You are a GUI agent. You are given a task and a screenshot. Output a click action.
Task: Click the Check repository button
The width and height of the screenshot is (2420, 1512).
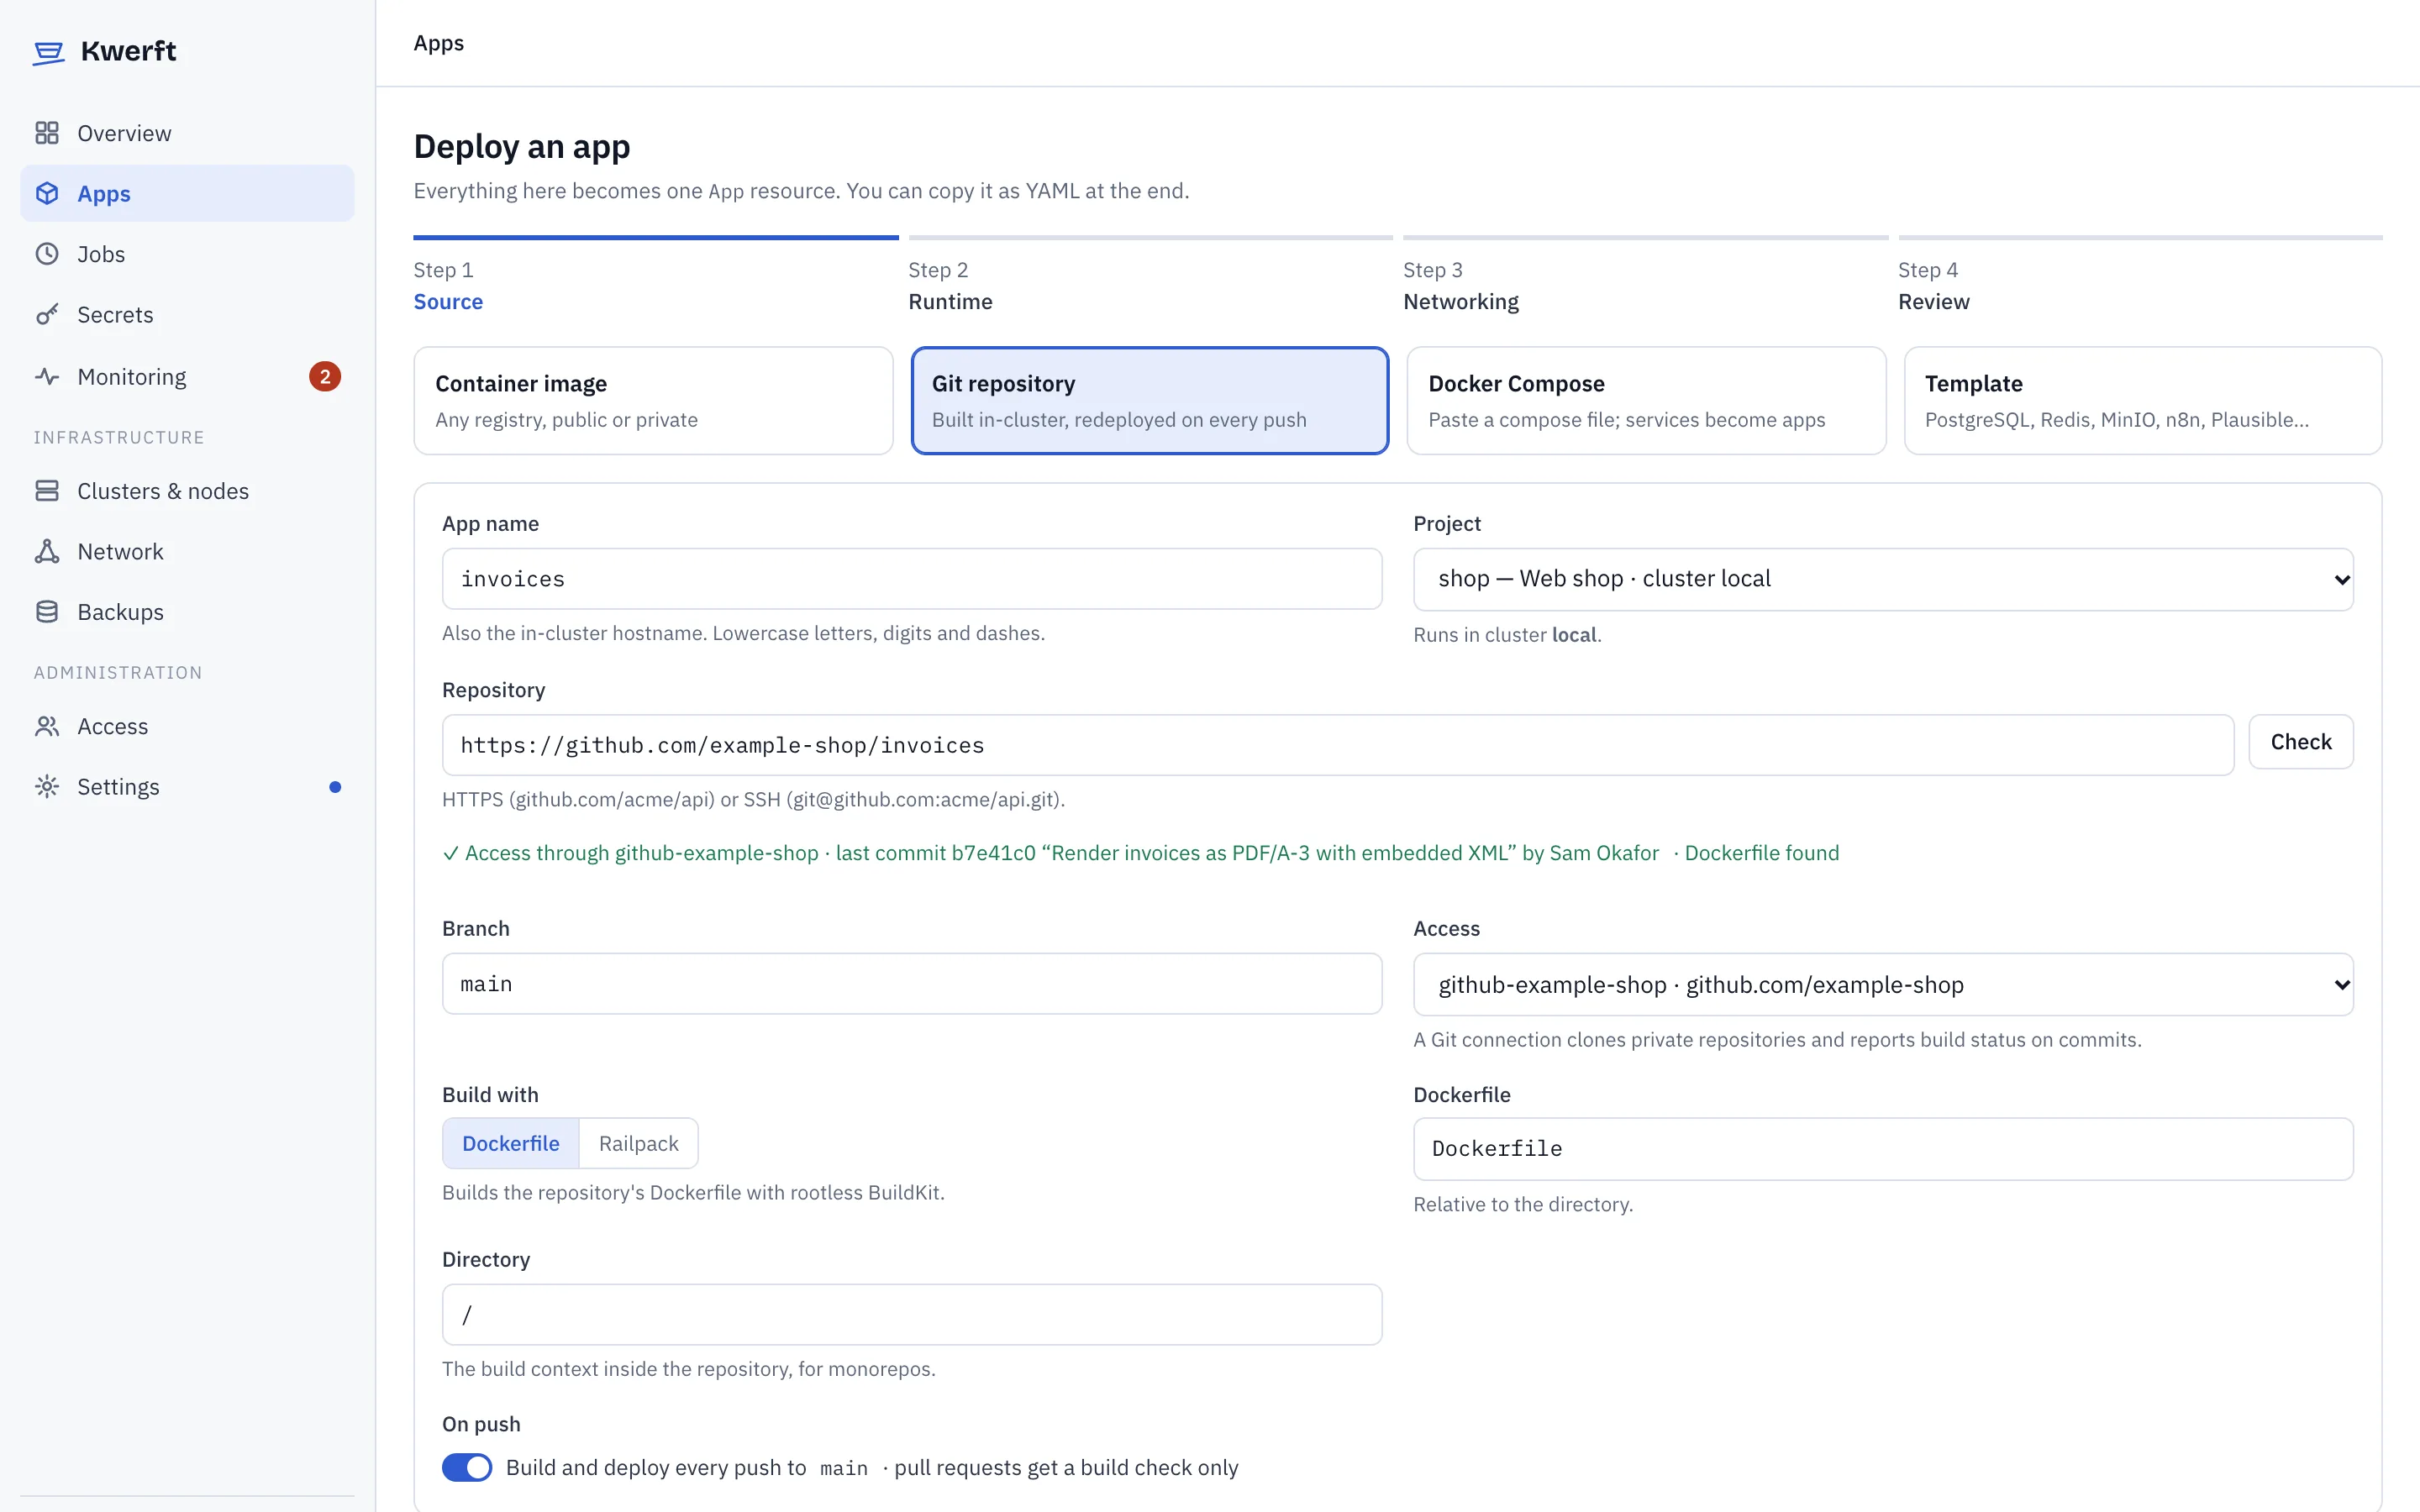(2301, 742)
